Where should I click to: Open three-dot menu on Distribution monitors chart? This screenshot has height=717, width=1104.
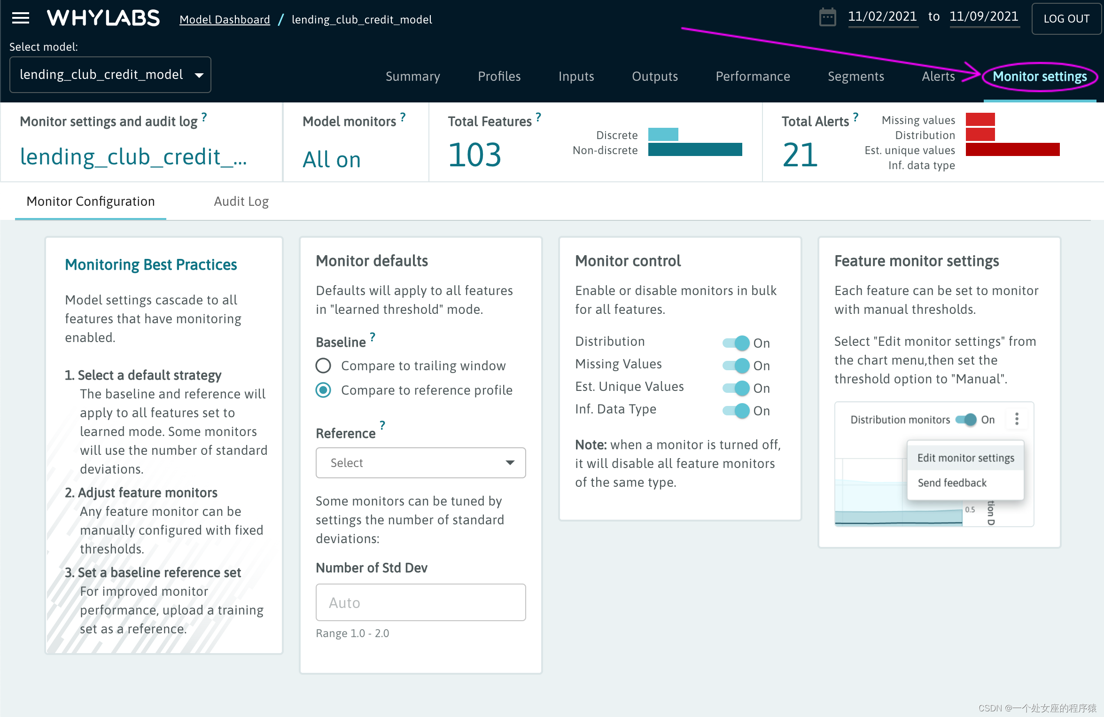click(1017, 419)
